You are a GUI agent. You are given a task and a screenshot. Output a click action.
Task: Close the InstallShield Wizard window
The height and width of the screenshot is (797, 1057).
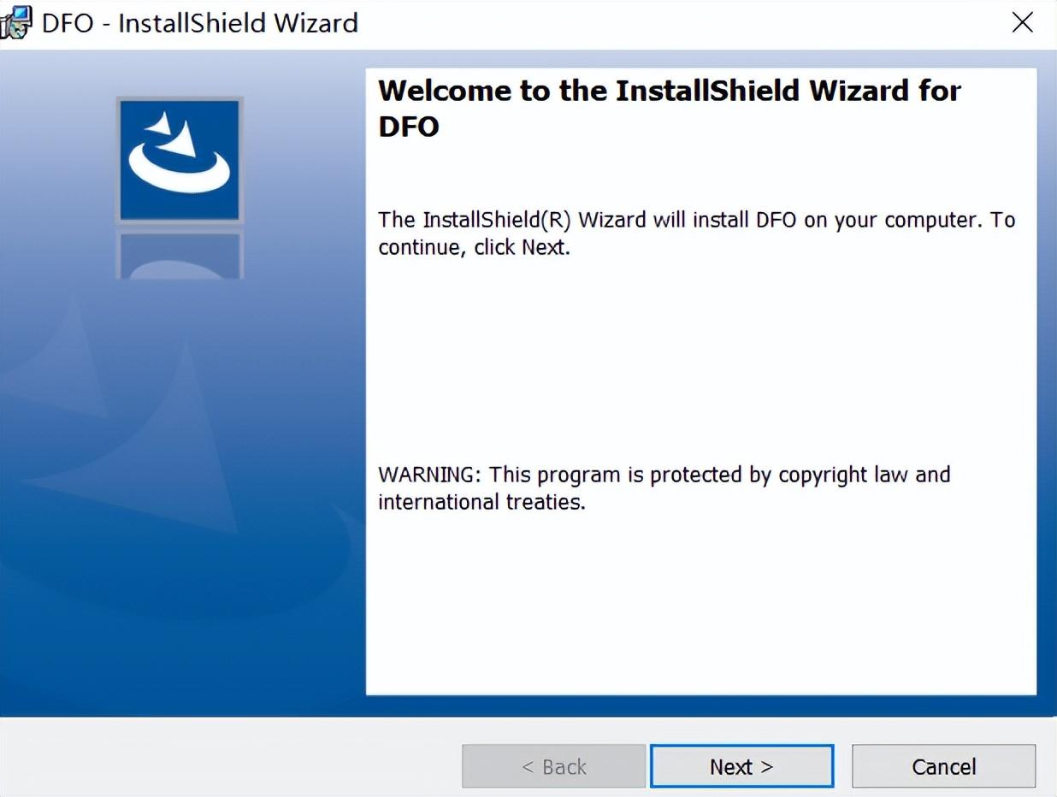click(1023, 23)
